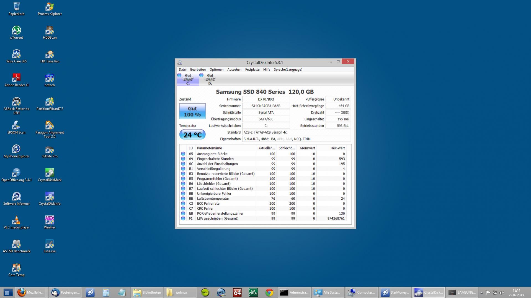
Task: Click the 24 °C temperature button
Action: click(192, 135)
